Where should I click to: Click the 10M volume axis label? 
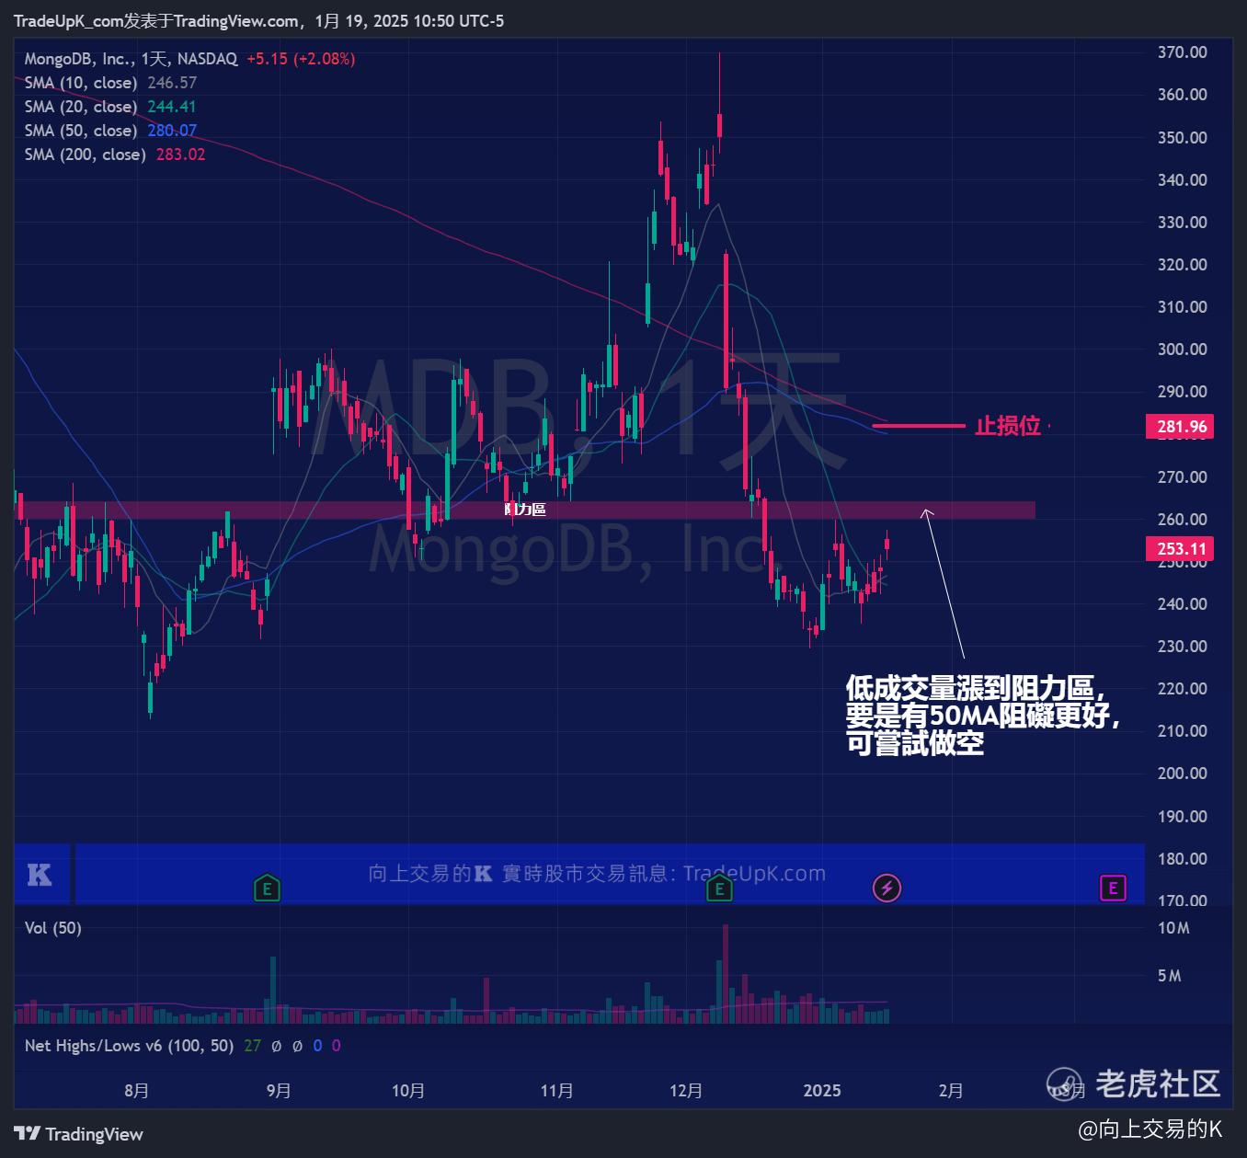coord(1173,928)
